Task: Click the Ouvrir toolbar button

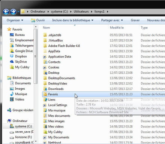Action: pos(38,20)
